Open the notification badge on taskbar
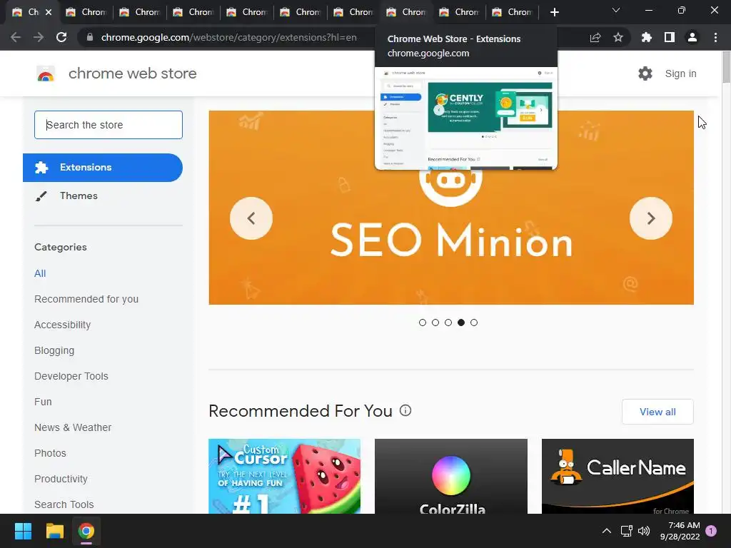 (x=711, y=531)
